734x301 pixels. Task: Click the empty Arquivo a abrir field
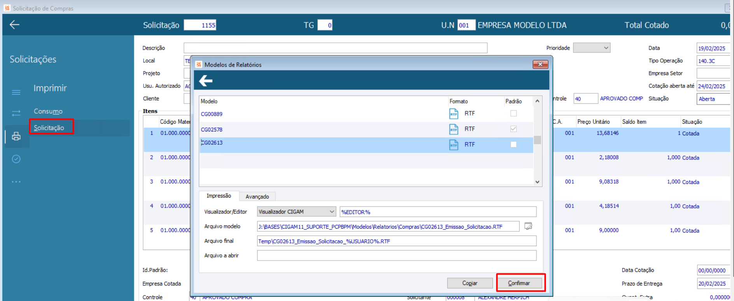pos(397,255)
